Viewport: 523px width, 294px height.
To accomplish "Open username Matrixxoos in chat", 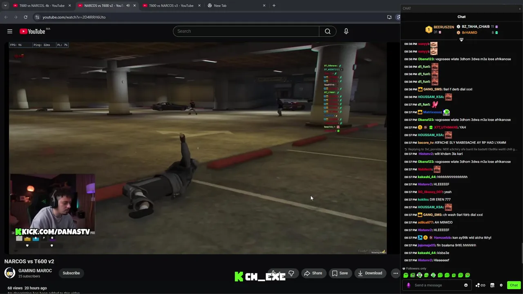I will (432, 112).
